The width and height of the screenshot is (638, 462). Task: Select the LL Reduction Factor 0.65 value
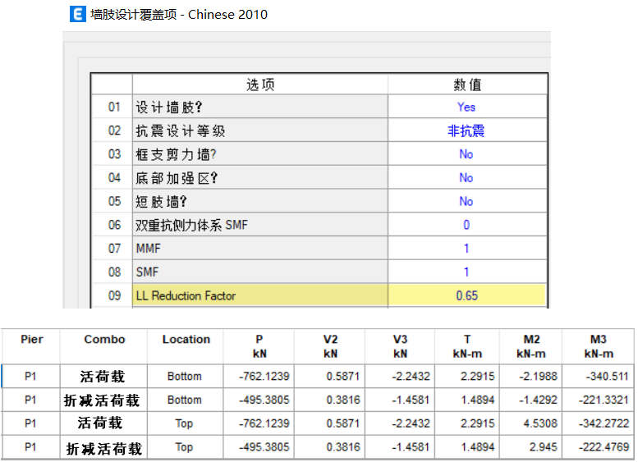coord(466,296)
